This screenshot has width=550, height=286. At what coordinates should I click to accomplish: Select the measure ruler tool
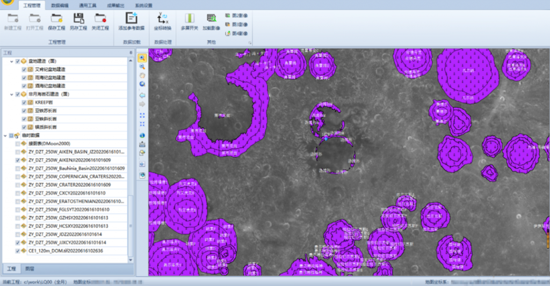[x=142, y=144]
